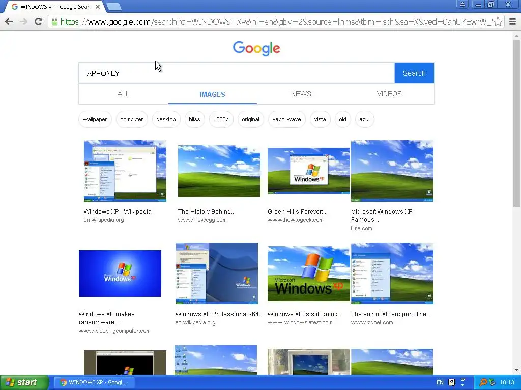Open the Microsoft Windows XP Famous thumbnail

[392, 171]
